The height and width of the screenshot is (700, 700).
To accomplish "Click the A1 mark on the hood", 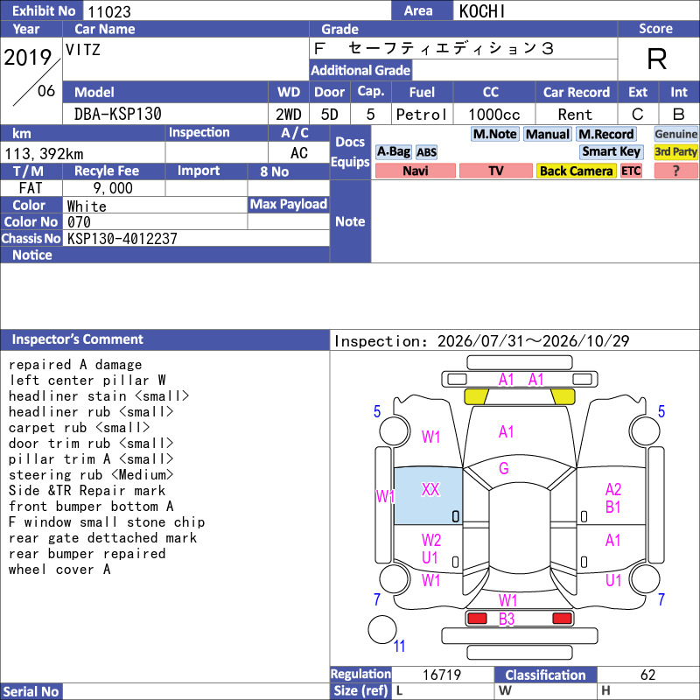I will click(x=506, y=431).
